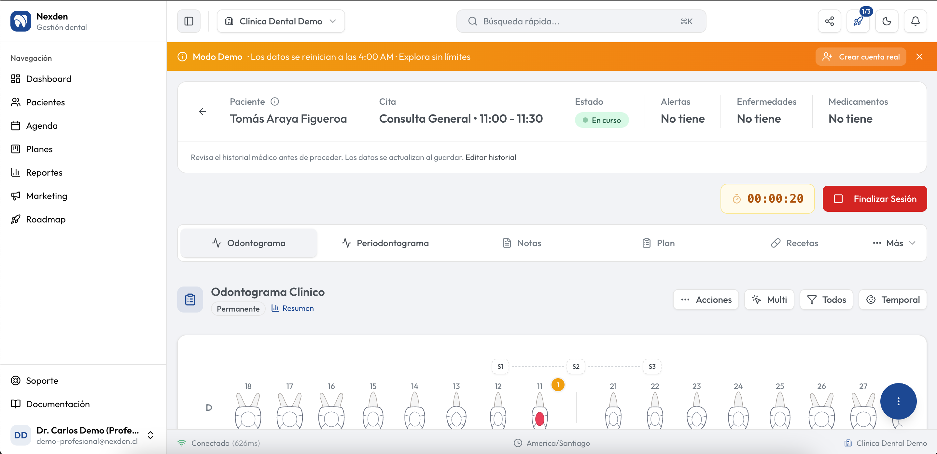This screenshot has height=454, width=937.
Task: Switch to the Periodontograma tab
Action: click(385, 243)
